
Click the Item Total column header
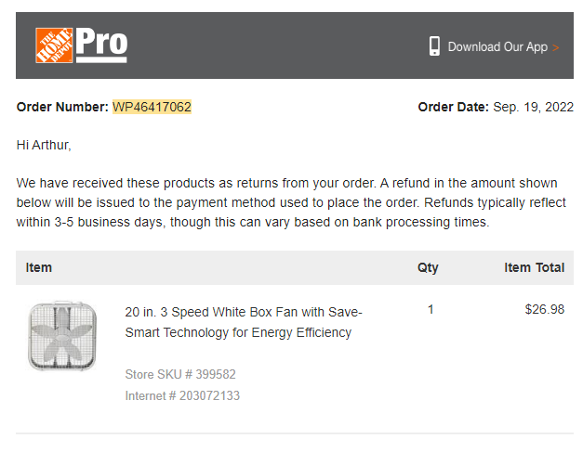click(x=535, y=267)
